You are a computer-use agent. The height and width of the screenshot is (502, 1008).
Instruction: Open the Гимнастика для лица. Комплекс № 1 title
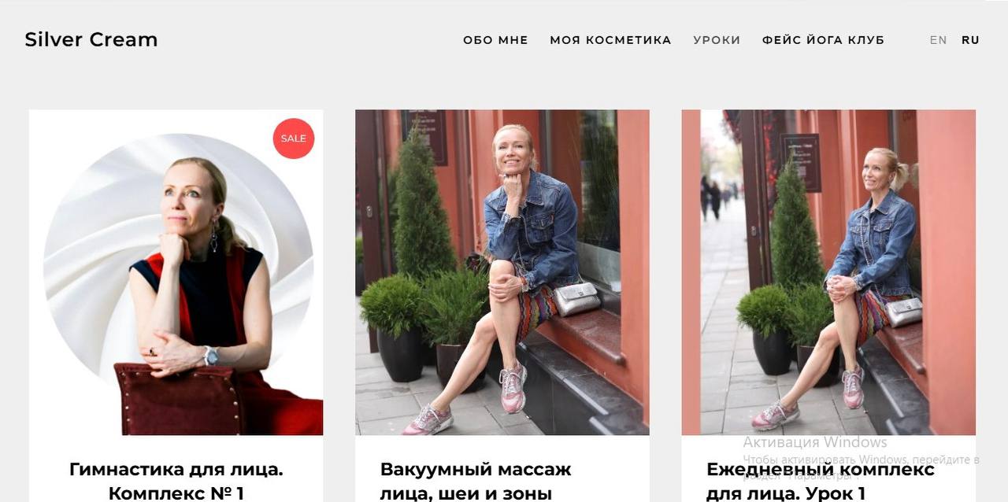click(x=176, y=481)
